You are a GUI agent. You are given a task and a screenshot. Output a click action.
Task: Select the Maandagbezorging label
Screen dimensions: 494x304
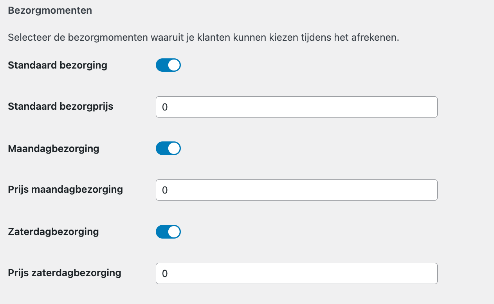point(53,148)
